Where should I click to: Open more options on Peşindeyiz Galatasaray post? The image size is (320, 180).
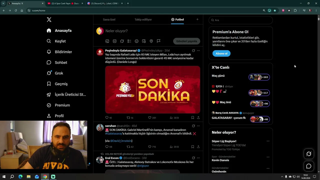(x=198, y=50)
